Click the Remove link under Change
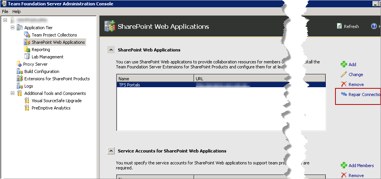This screenshot has height=179, width=381. point(356,85)
